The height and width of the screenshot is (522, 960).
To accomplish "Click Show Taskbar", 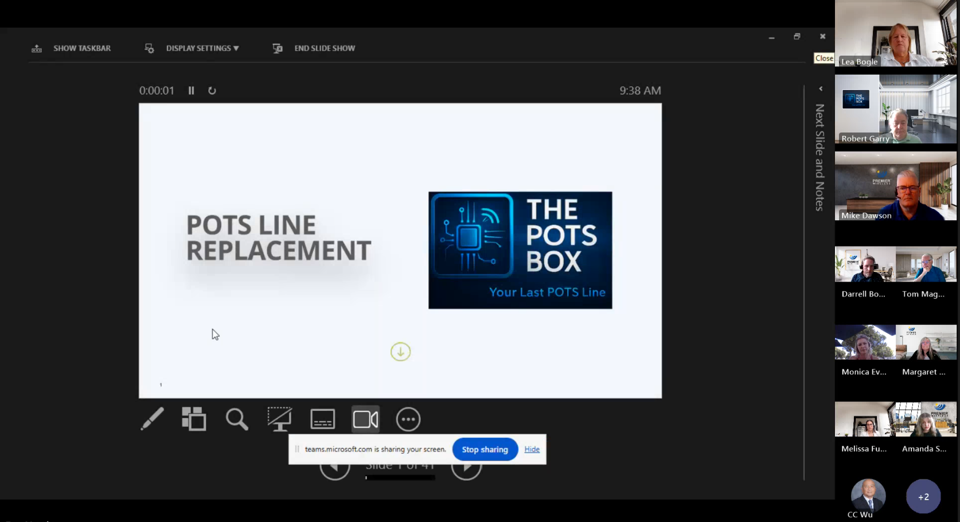I will [x=72, y=48].
